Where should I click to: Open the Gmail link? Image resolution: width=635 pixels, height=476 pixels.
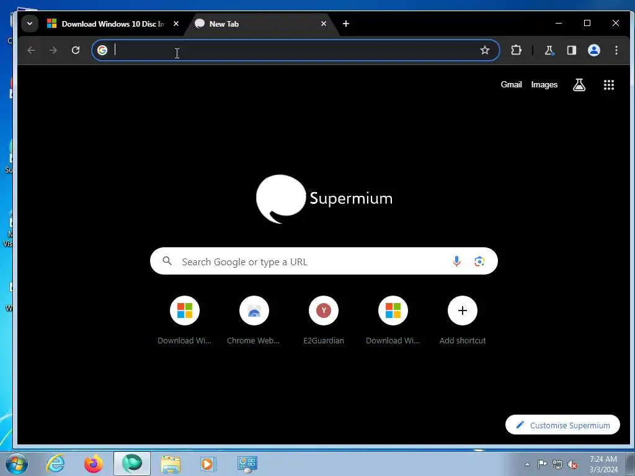point(511,84)
